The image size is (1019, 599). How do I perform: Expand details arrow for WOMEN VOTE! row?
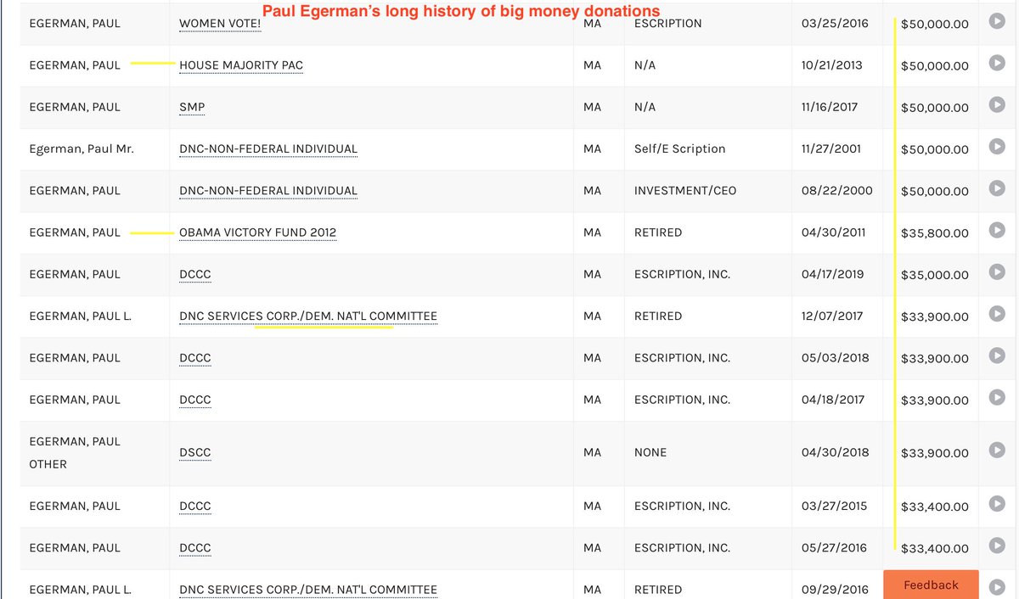[x=997, y=21]
